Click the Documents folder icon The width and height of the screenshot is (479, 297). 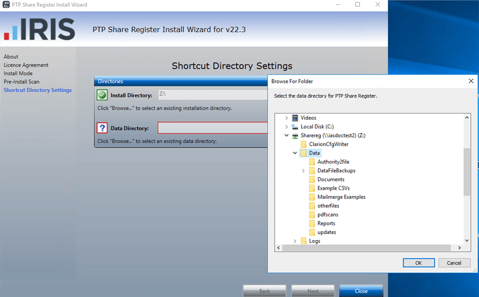click(x=311, y=180)
